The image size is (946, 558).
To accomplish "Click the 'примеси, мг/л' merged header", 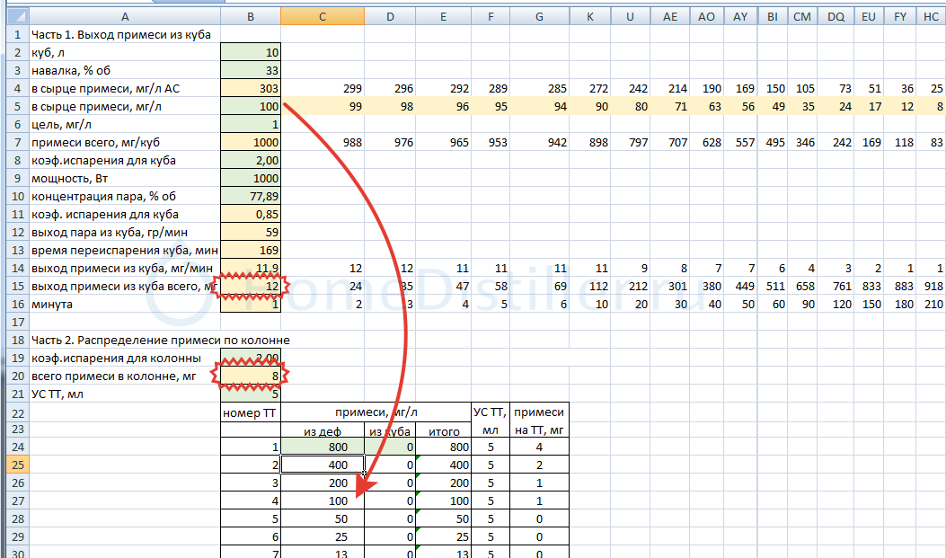I will coord(376,412).
